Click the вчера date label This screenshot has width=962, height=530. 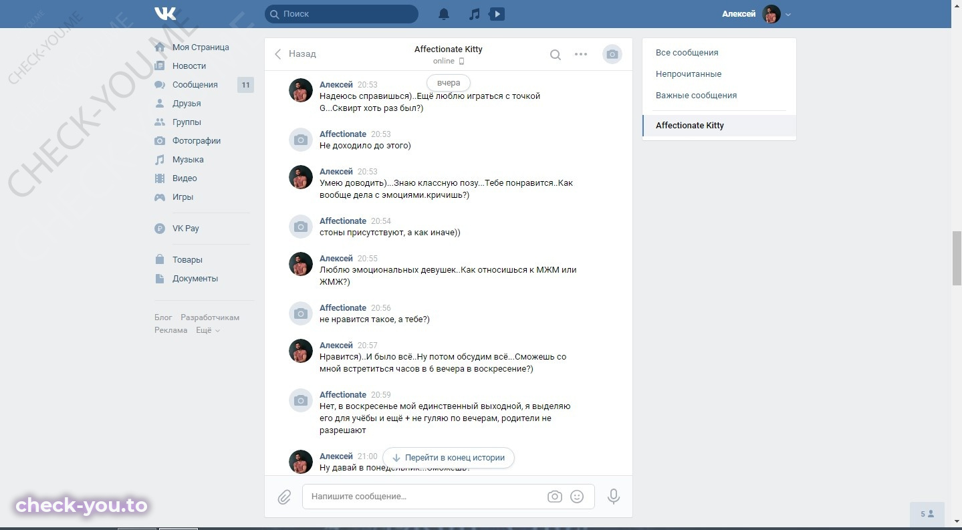[x=449, y=83]
